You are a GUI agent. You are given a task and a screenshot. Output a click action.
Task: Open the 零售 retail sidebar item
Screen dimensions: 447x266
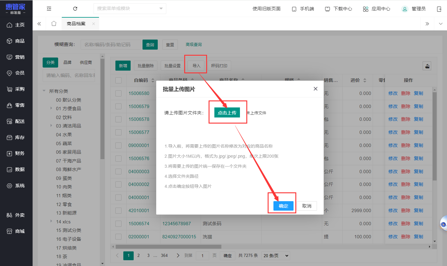16,105
